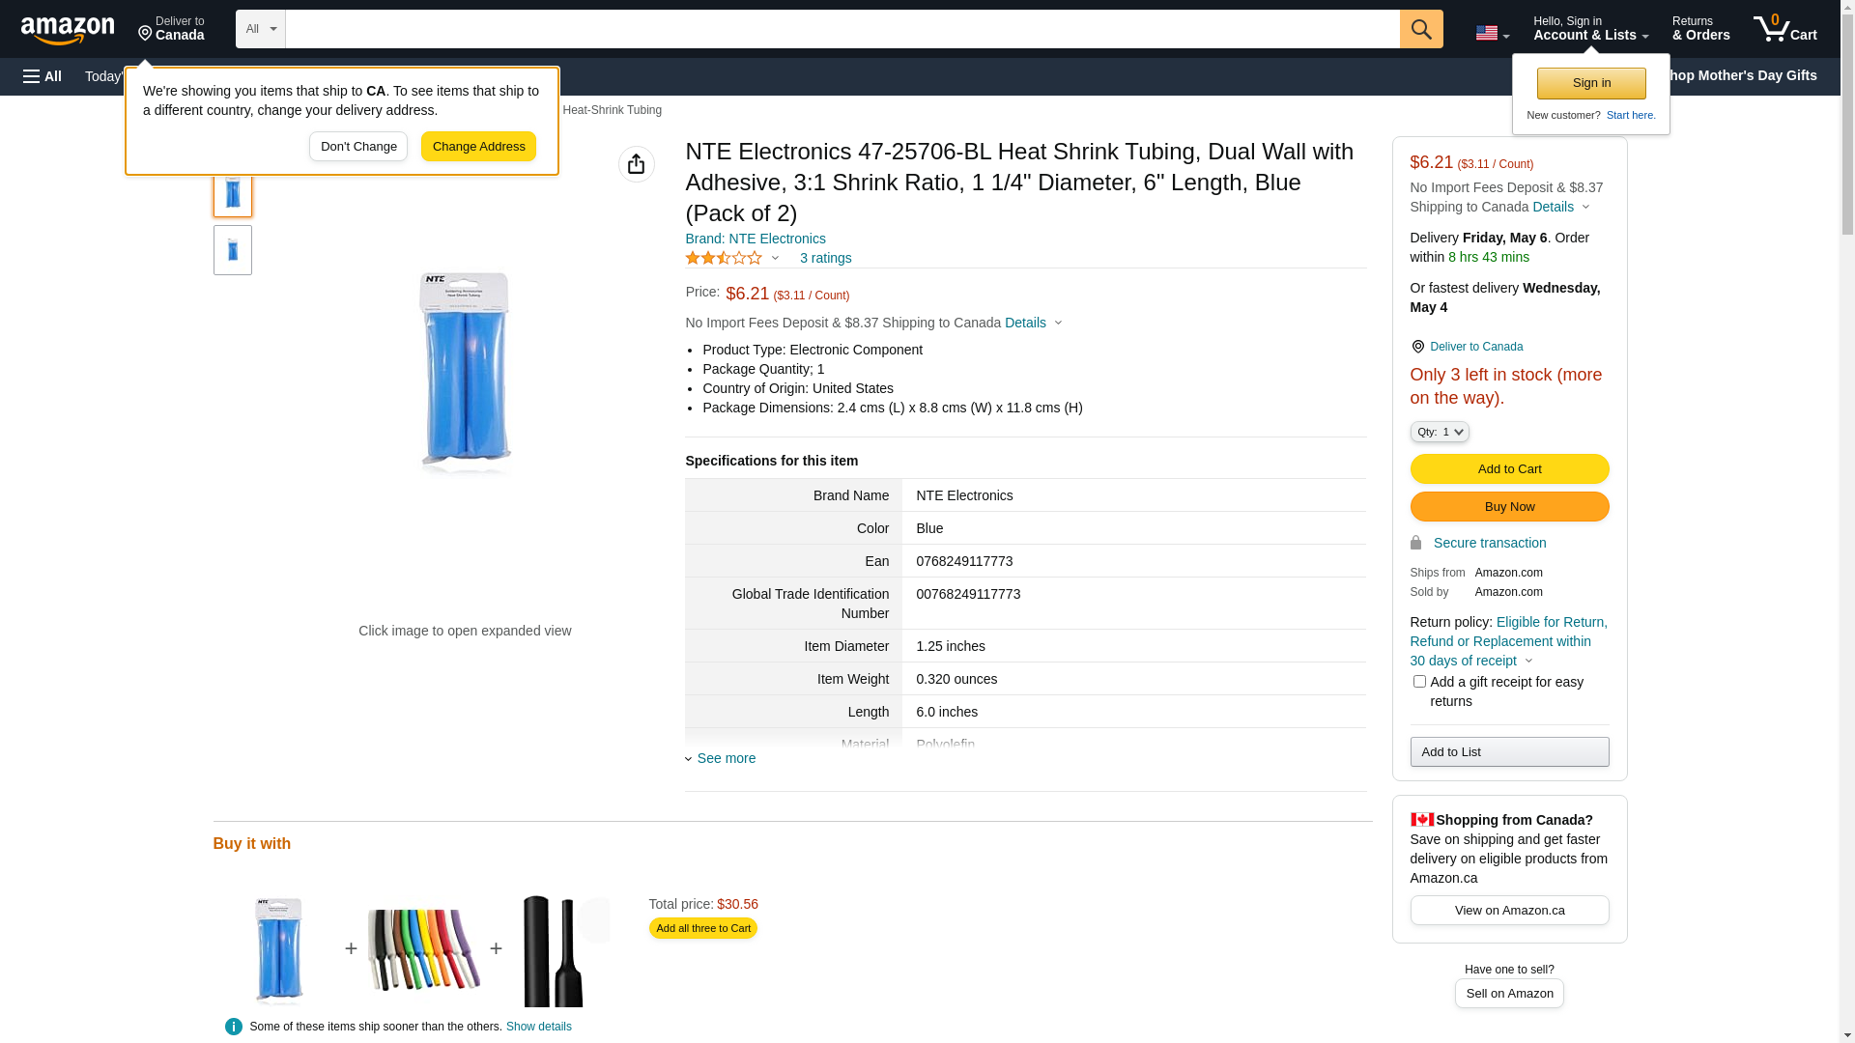Image resolution: width=1855 pixels, height=1043 pixels.
Task: Open the search category All dropdown
Action: [261, 29]
